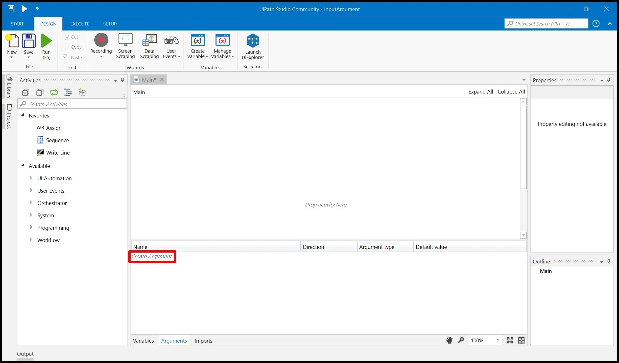Viewport: 619px width, 363px height.
Task: Expand the User Events category
Action: (31, 190)
